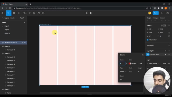Switch to Design tab
Screen dimensions: 172x97
click(149, 18)
